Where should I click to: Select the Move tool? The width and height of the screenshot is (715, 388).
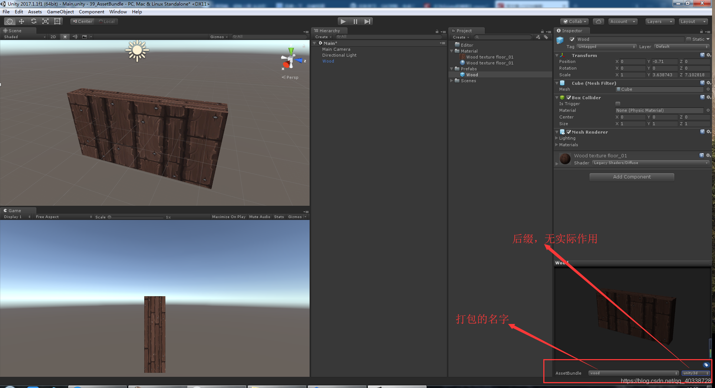coord(21,21)
